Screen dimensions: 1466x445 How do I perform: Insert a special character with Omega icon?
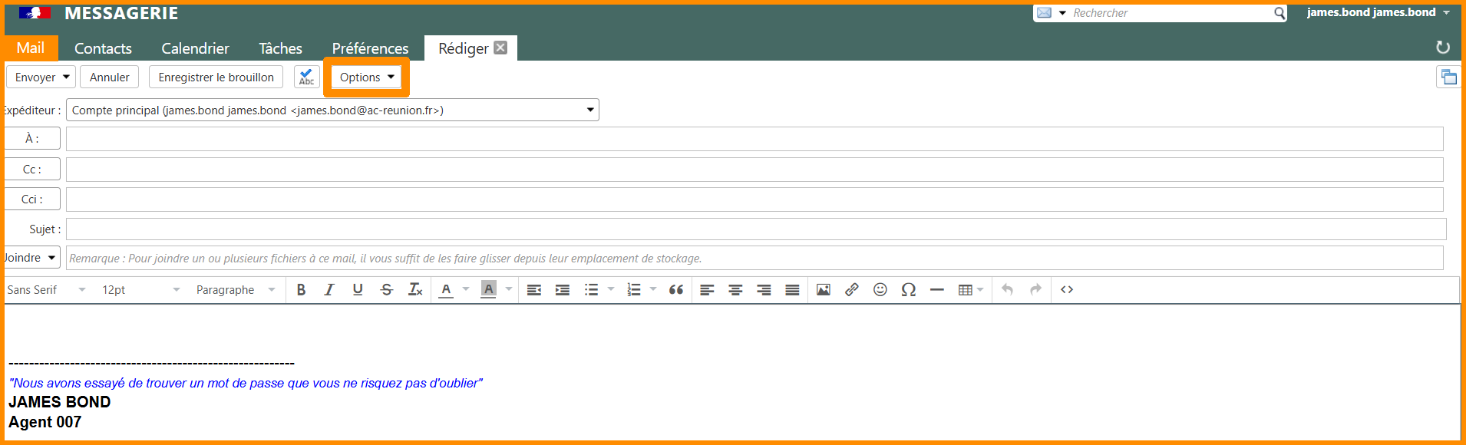pos(908,290)
